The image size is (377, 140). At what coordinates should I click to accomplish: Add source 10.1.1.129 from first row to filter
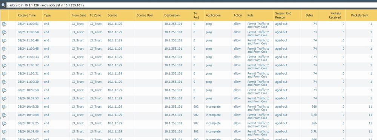tap(115, 24)
